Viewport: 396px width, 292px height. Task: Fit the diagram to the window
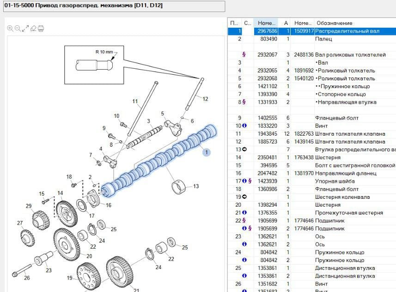coord(25,29)
